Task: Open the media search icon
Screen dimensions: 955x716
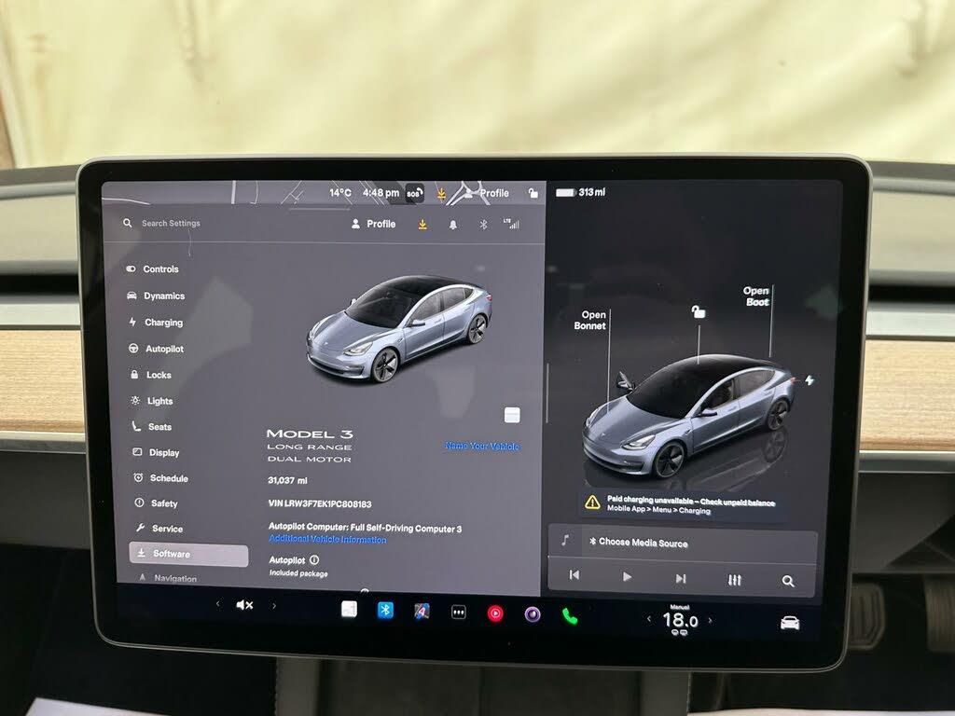Action: tap(788, 582)
